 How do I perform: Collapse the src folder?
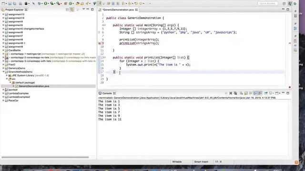(7, 79)
